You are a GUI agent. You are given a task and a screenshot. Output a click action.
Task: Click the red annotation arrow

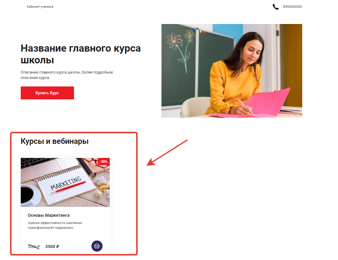coord(167,153)
